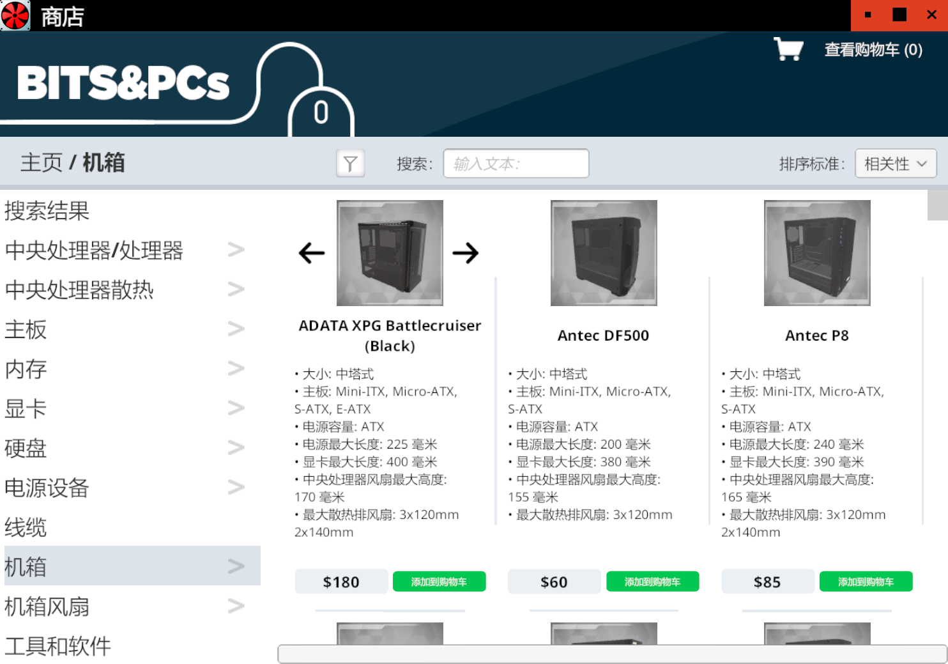Open the filter funnel icon

pyautogui.click(x=350, y=164)
